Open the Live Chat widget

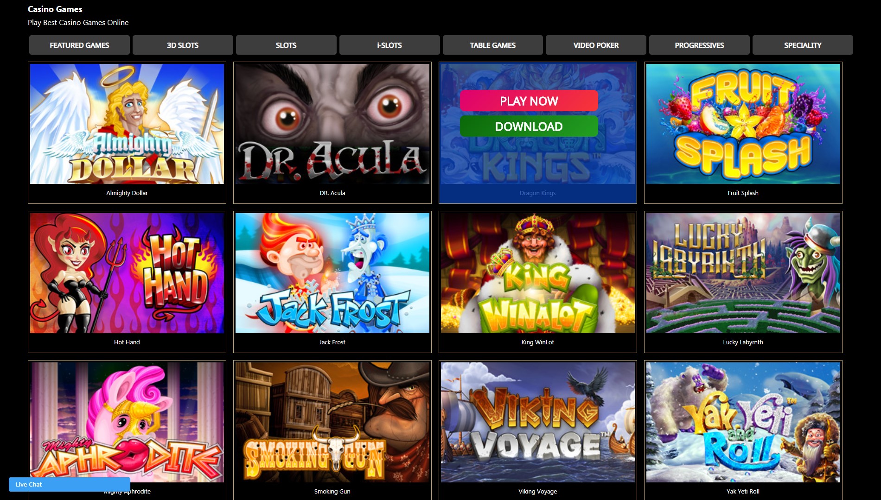tap(70, 484)
